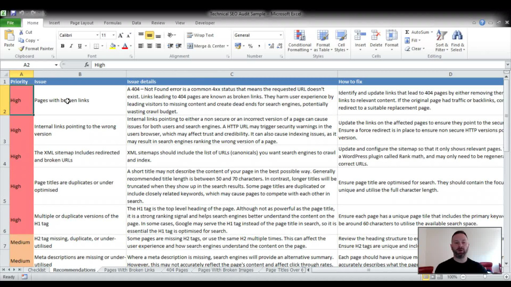Decrease font size with Shrink Font icon
This screenshot has height=287, width=511.
tap(129, 35)
